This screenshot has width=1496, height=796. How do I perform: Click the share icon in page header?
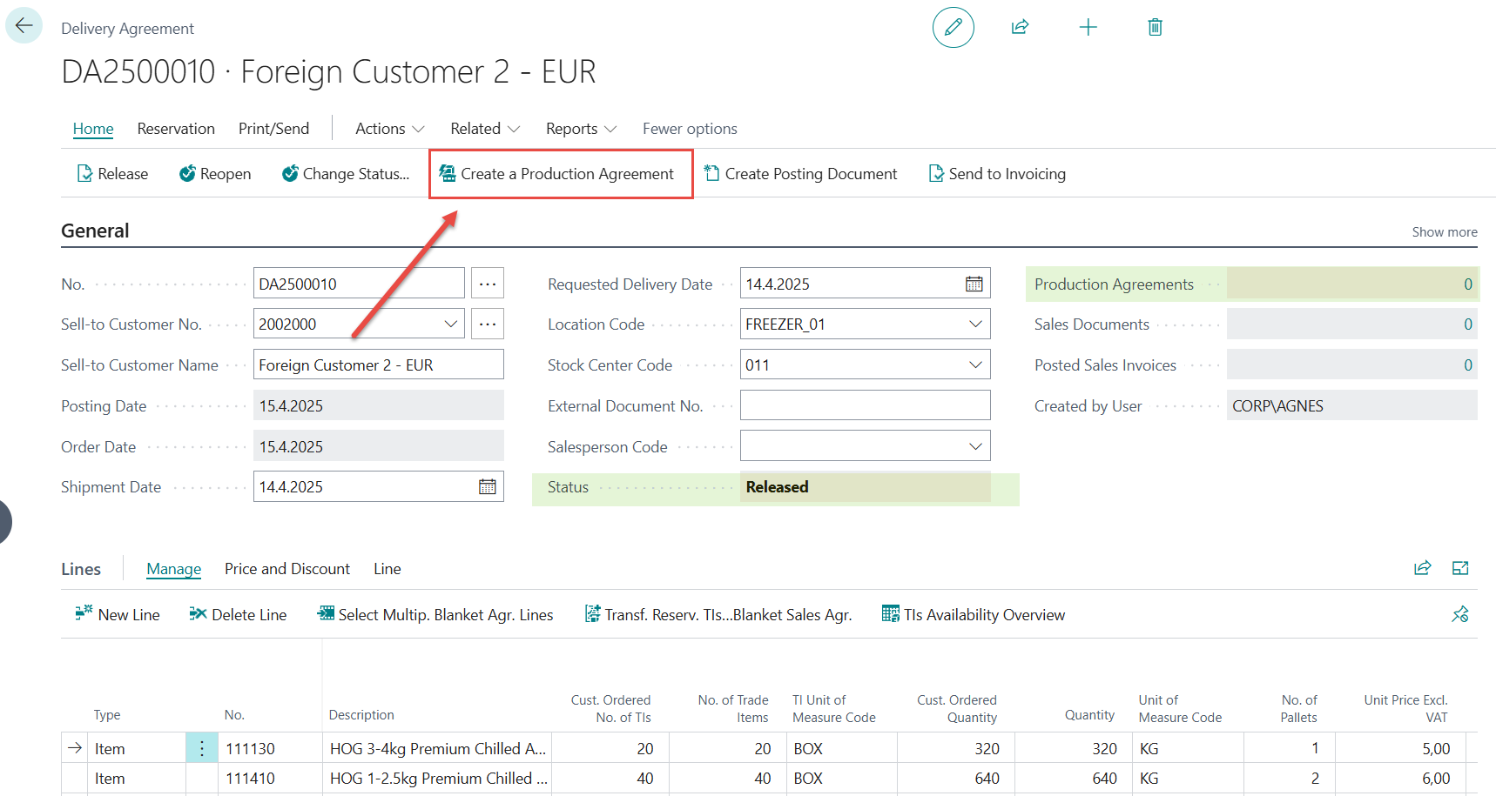pyautogui.click(x=1020, y=27)
